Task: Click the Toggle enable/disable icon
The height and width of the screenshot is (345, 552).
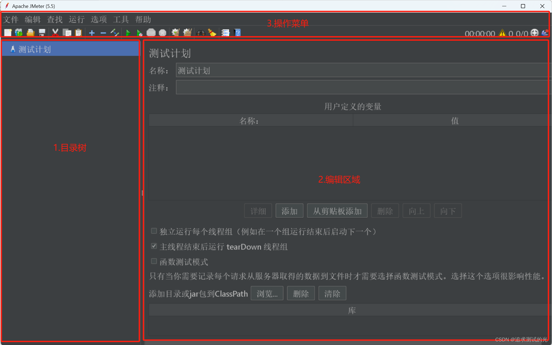Action: coord(115,33)
